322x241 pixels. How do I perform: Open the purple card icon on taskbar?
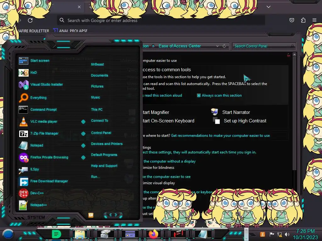point(130,234)
